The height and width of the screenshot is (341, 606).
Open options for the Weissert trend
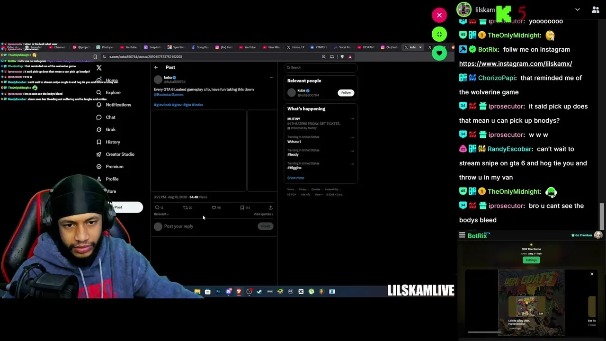pos(352,138)
